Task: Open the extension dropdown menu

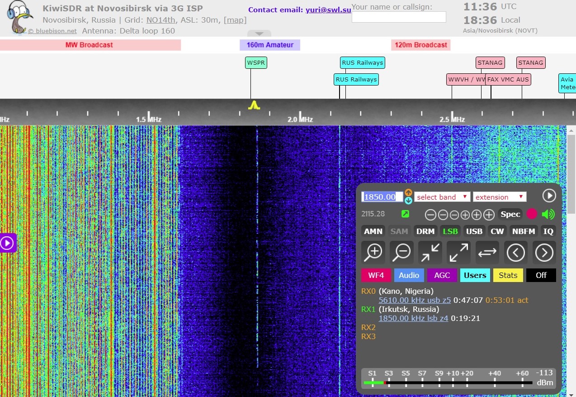Action: click(x=500, y=197)
